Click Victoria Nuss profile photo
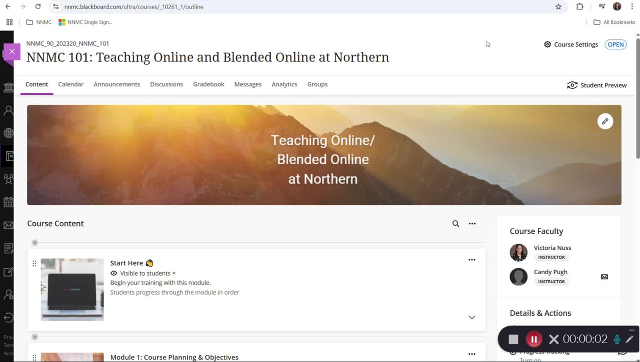Viewport: 640px width, 362px height. click(518, 253)
